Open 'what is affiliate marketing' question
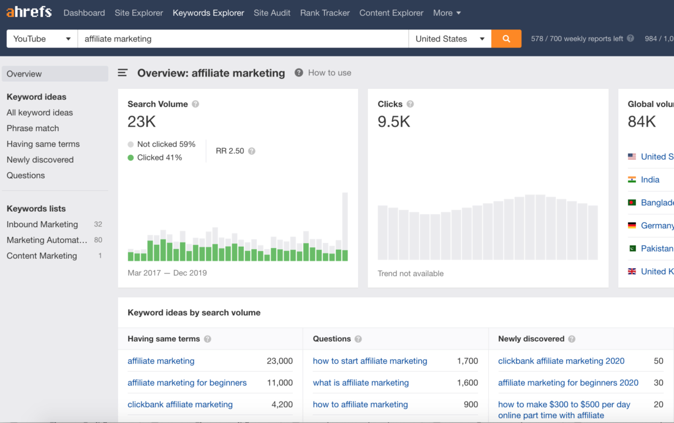Image resolution: width=674 pixels, height=423 pixels. click(x=361, y=383)
